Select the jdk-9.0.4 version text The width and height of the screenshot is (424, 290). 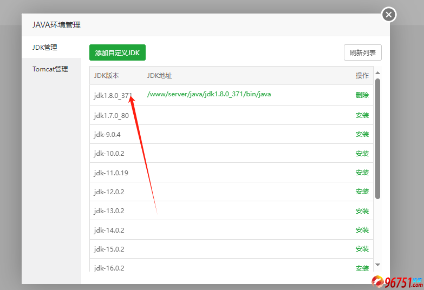point(107,135)
